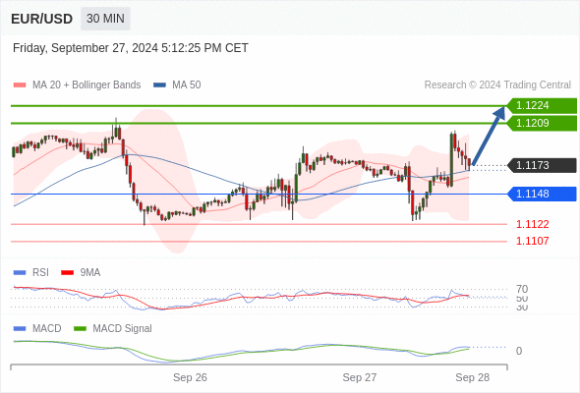Click the MA 20 + Bollinger Bands legend label
This screenshot has height=393, width=580.
(x=87, y=85)
